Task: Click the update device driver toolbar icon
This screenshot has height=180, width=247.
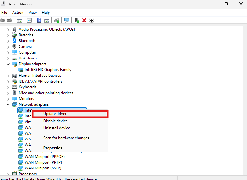Action: [77, 20]
